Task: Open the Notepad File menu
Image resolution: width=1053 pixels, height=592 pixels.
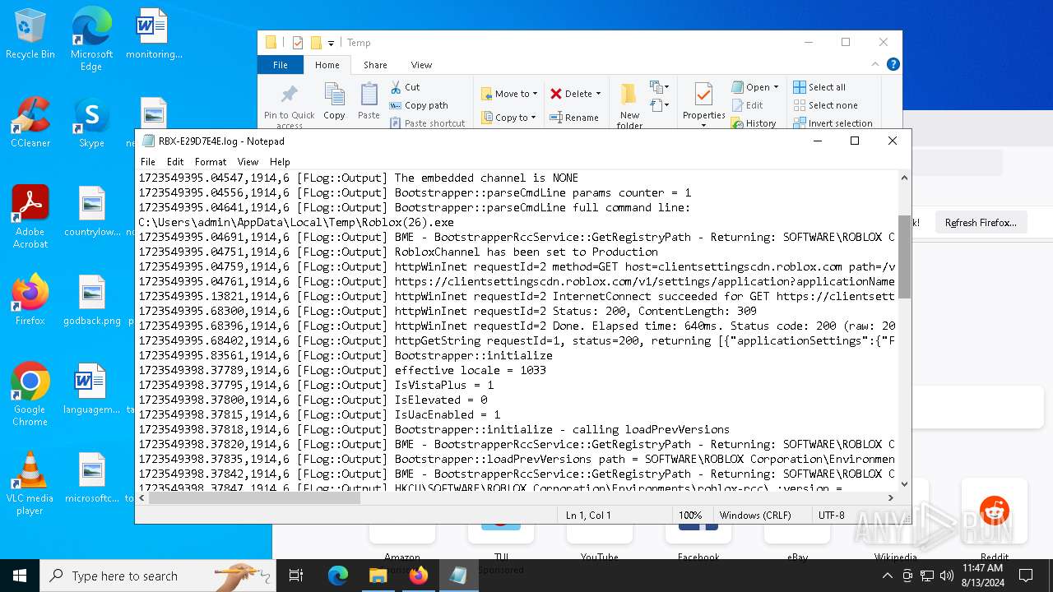Action: [x=148, y=162]
